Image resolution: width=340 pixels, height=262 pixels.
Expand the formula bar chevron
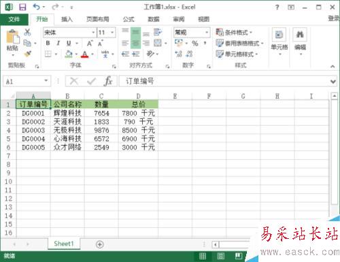coord(333,81)
